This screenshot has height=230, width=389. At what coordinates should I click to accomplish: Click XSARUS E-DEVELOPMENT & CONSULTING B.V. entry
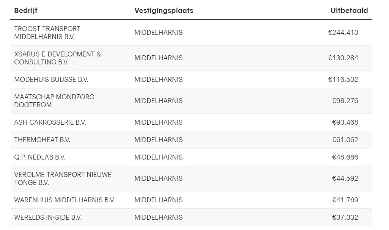(x=58, y=58)
